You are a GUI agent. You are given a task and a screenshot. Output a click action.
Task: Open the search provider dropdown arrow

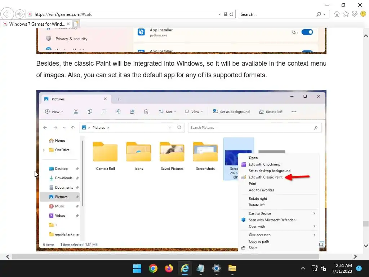pyautogui.click(x=325, y=14)
